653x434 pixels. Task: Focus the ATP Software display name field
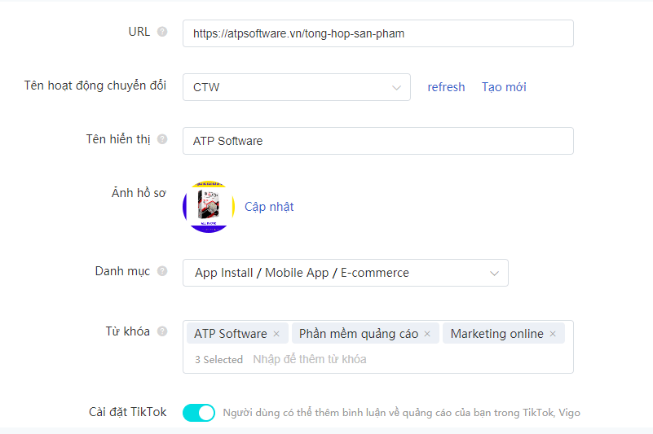(378, 141)
